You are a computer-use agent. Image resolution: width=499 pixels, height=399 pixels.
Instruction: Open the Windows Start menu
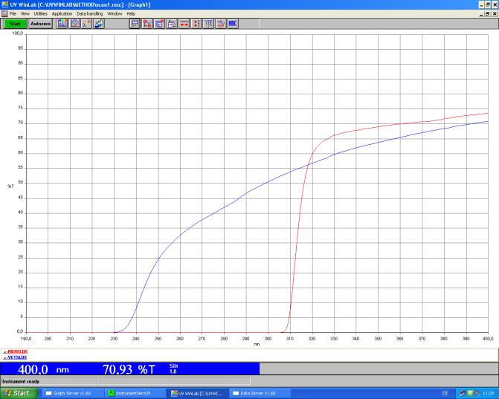(18, 393)
